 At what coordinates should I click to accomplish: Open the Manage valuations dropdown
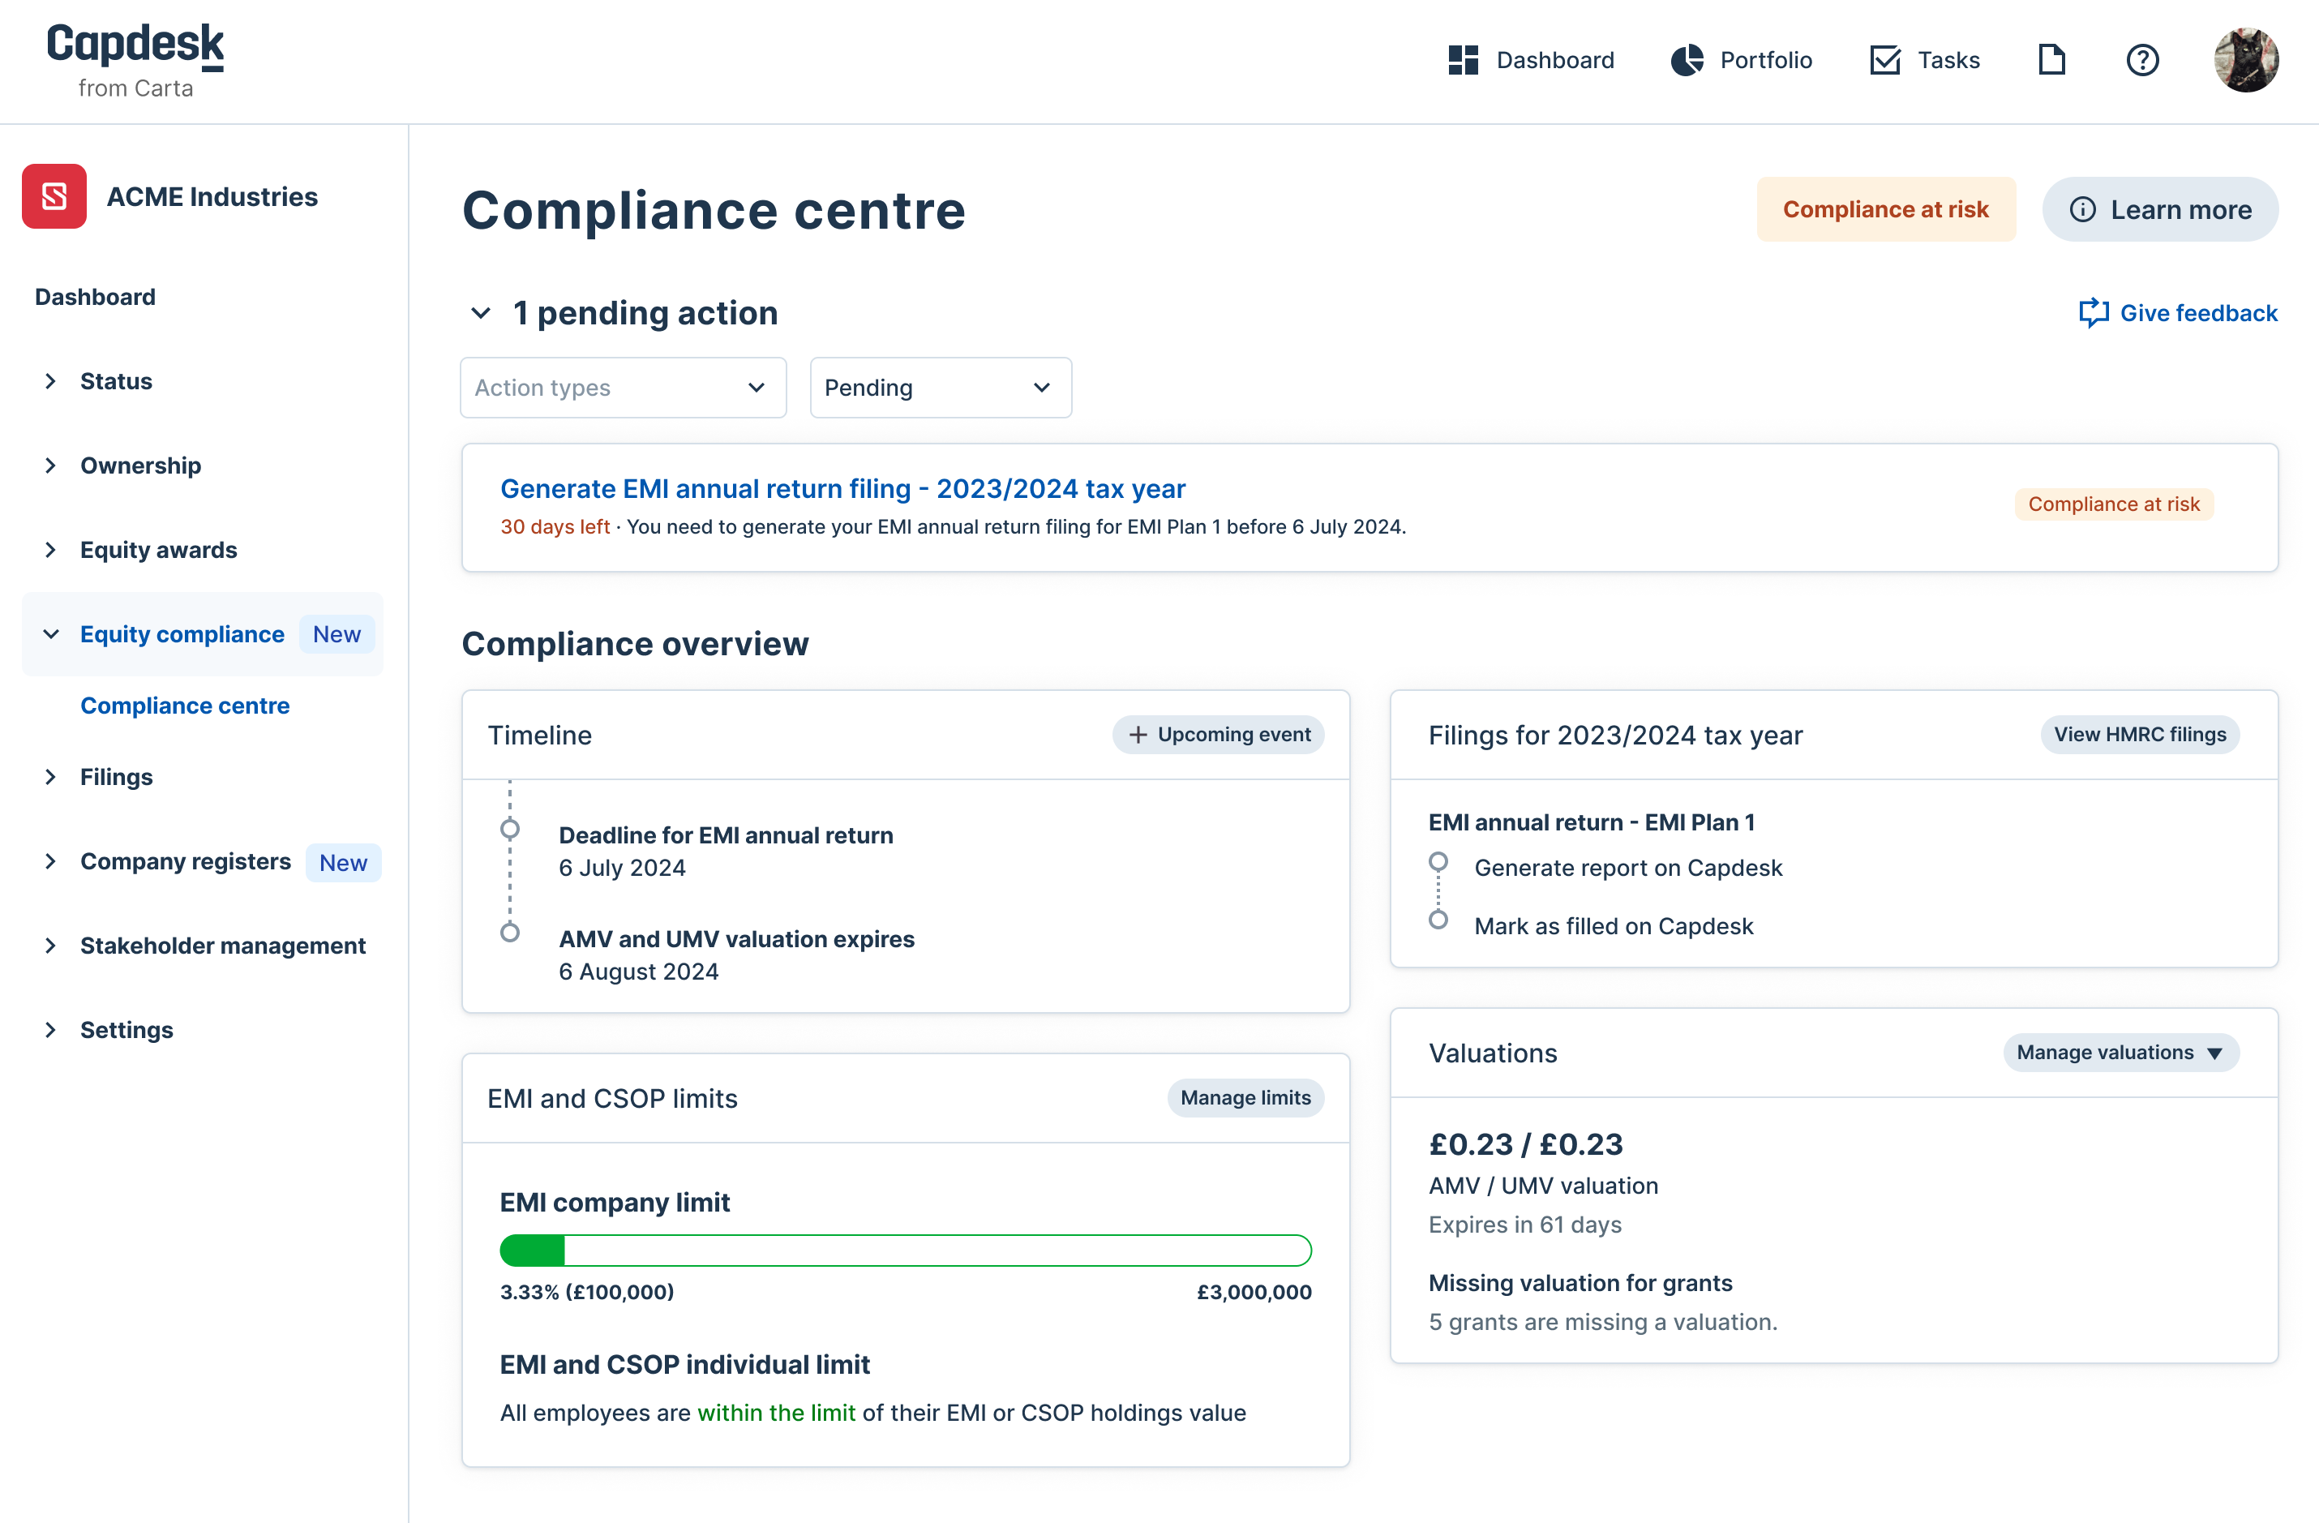(2120, 1053)
